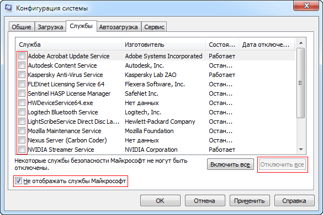Uncheck 'Не отображать службы Майкрософт'
The image size is (323, 215).
pyautogui.click(x=18, y=181)
